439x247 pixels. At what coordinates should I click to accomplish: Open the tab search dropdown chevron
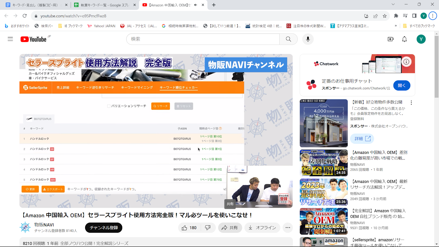[x=393, y=4]
